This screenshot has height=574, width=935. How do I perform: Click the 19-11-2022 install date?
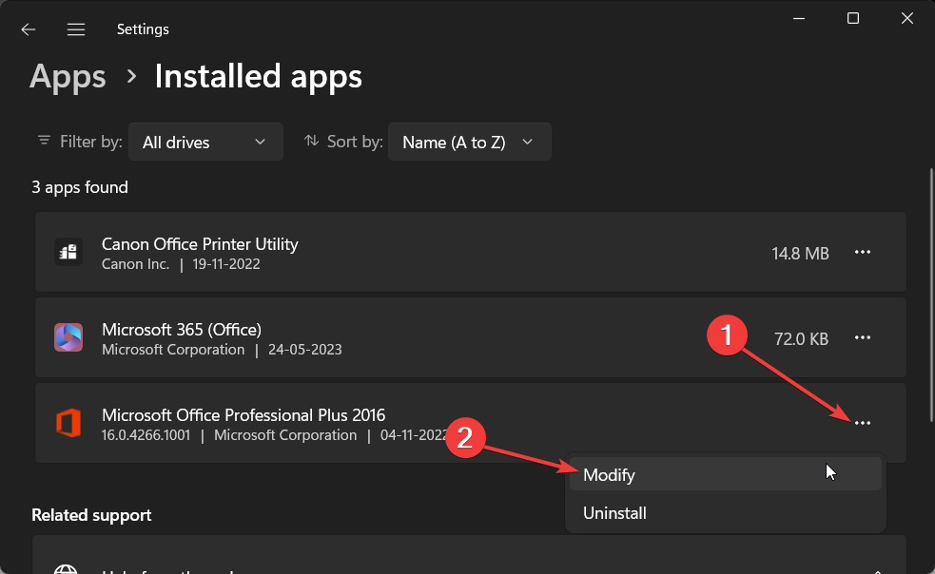pos(226,264)
